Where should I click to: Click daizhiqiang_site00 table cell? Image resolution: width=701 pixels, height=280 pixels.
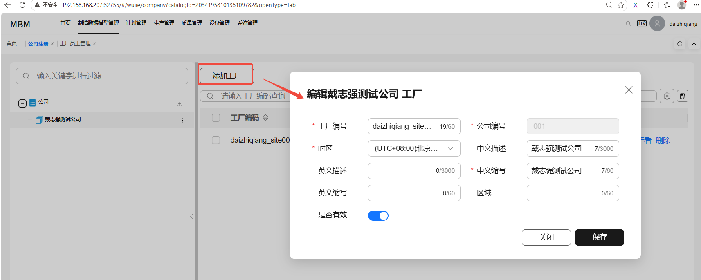click(260, 140)
